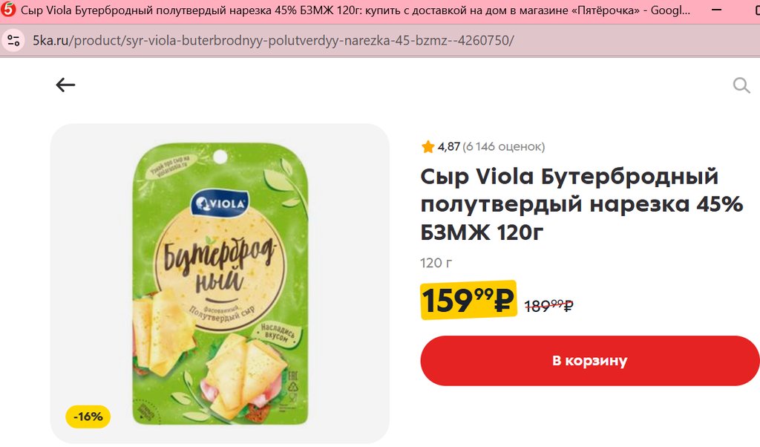View site information icon in address bar
Image resolution: width=760 pixels, height=447 pixels.
13,40
